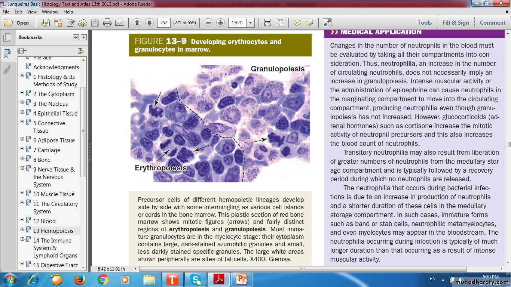Open the Comment pane
This screenshot has height=287, width=511.
point(493,23)
